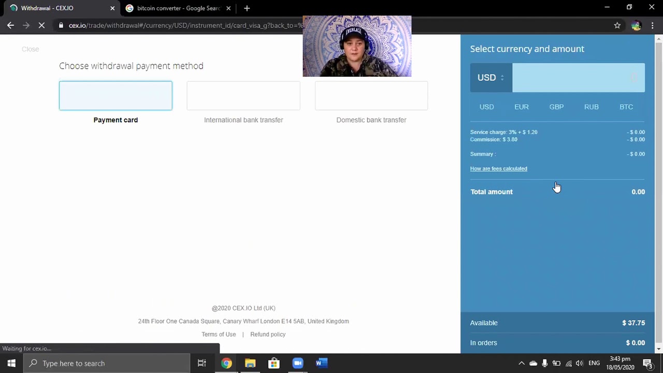Open Word from the taskbar
Screen dimensions: 663x373
click(322, 363)
